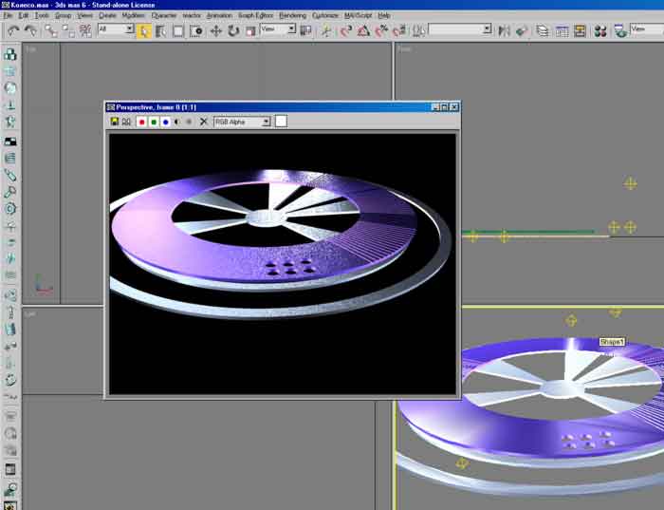Open the Graph Editors menu
The height and width of the screenshot is (510, 664).
click(256, 16)
